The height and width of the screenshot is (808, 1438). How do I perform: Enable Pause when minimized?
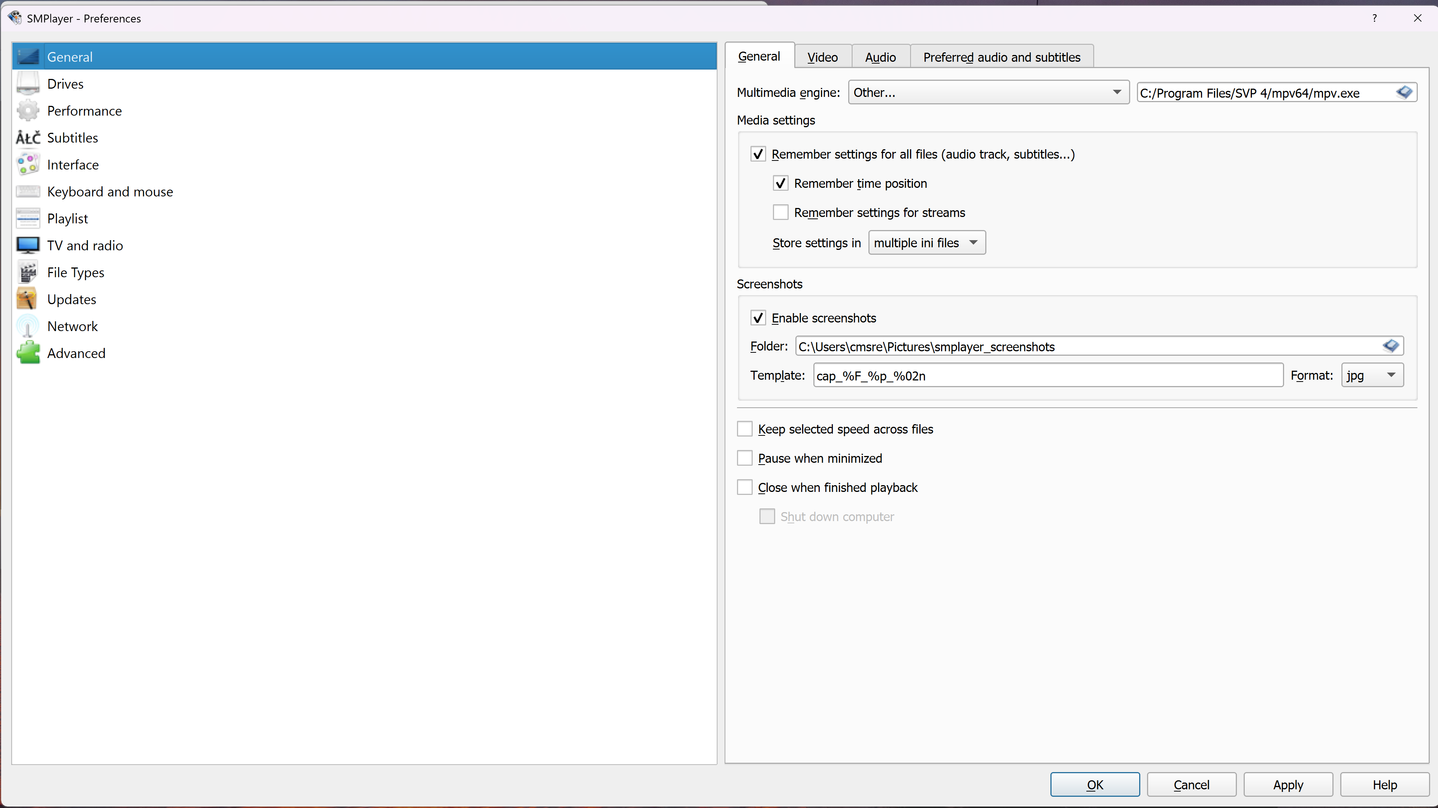click(745, 458)
